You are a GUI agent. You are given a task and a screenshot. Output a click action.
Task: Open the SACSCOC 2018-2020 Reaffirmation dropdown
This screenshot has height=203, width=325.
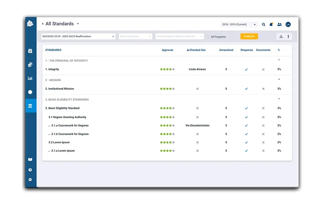78,37
